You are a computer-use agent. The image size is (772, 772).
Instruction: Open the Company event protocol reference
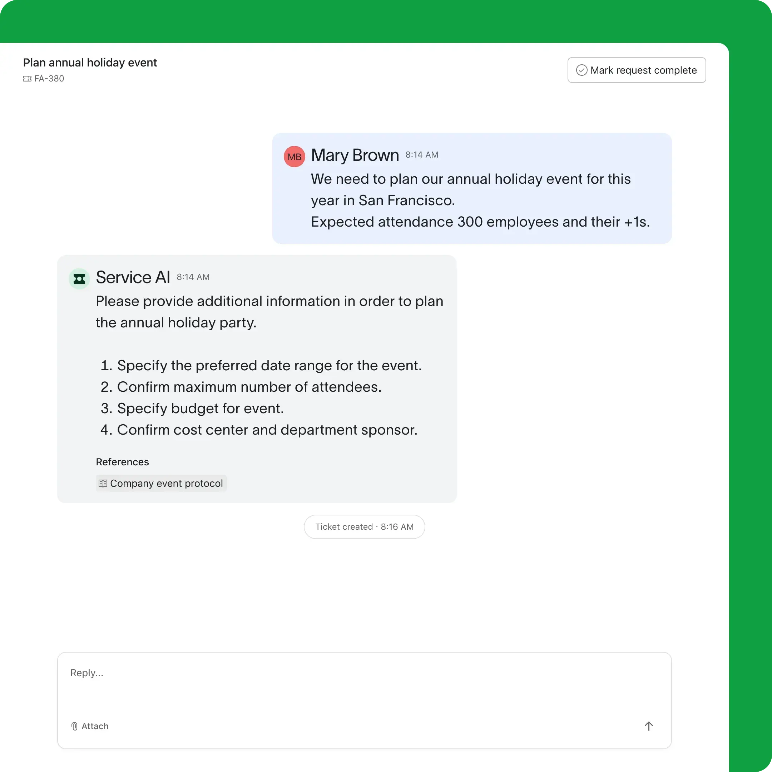[161, 483]
